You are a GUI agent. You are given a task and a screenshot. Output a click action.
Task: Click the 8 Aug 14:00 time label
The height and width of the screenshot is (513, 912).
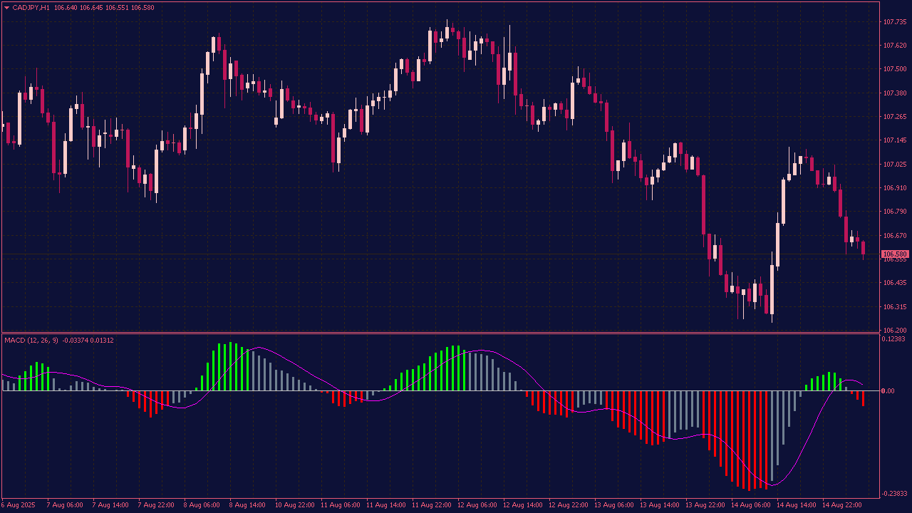click(247, 505)
